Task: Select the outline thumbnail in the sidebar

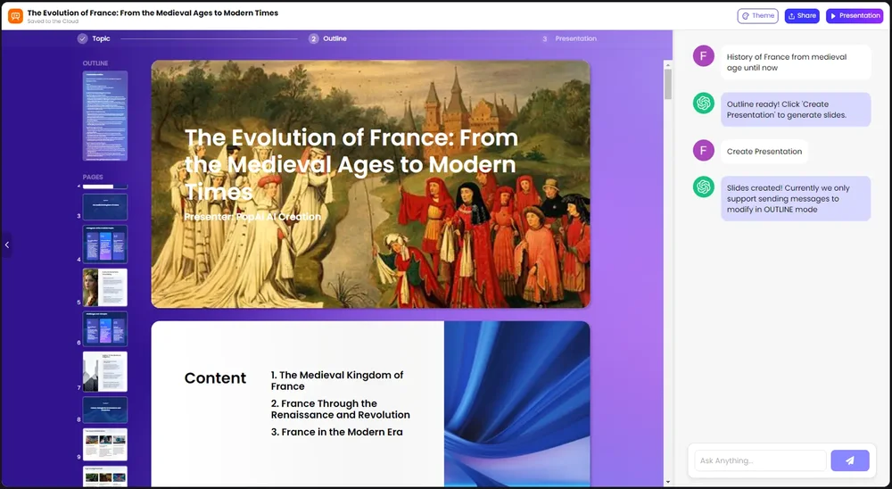Action: tap(105, 116)
